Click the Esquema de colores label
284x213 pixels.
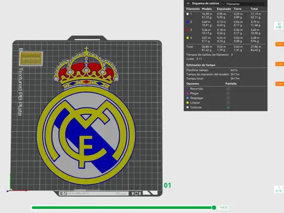click(x=205, y=3)
